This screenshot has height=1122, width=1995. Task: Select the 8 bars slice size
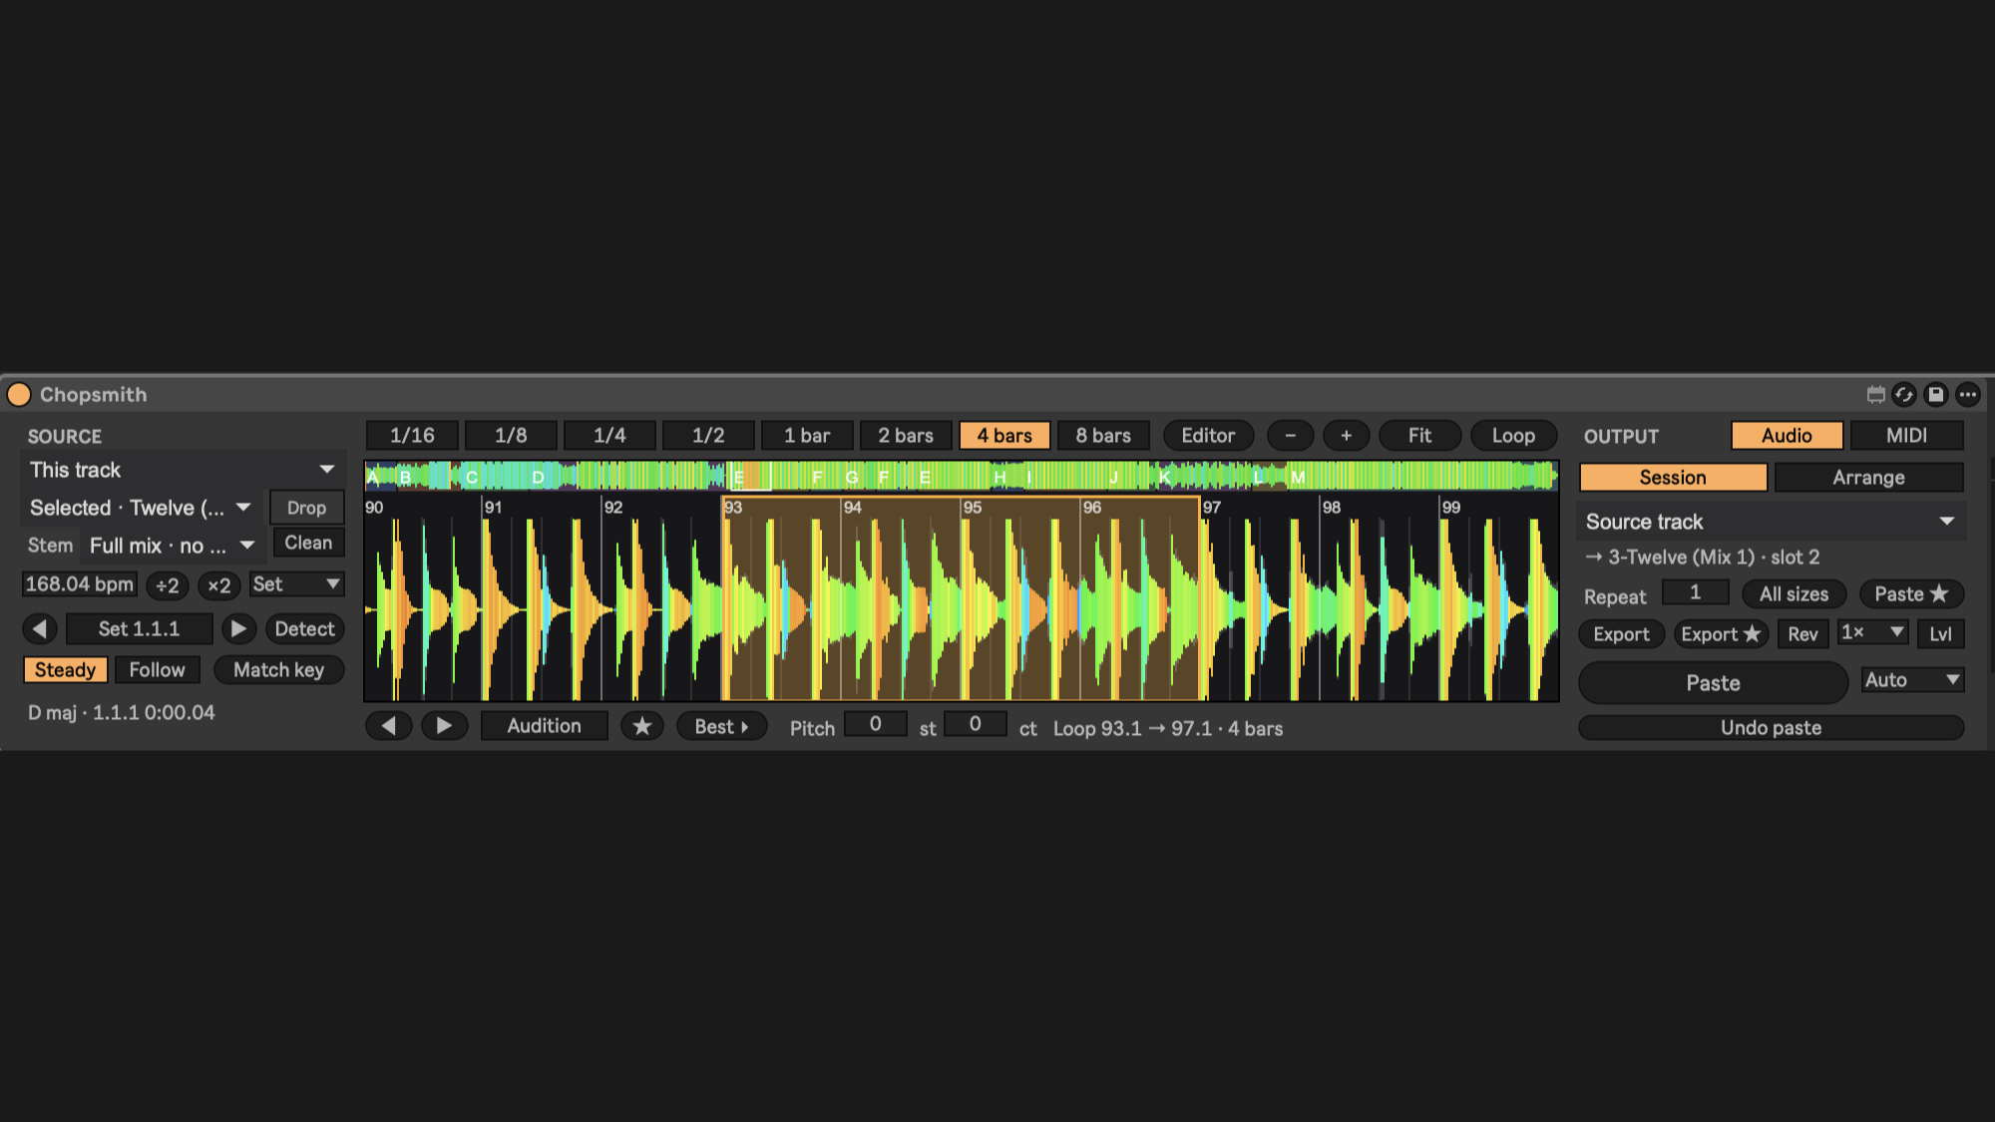pyautogui.click(x=1103, y=436)
